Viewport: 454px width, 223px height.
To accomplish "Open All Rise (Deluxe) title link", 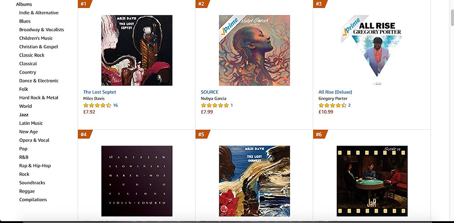I will coord(336,92).
